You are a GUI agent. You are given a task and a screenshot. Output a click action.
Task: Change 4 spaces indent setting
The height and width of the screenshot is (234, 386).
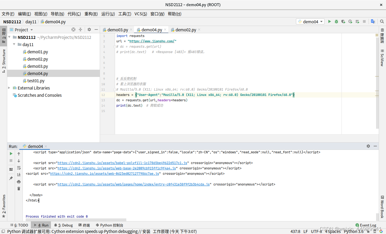click(x=333, y=231)
